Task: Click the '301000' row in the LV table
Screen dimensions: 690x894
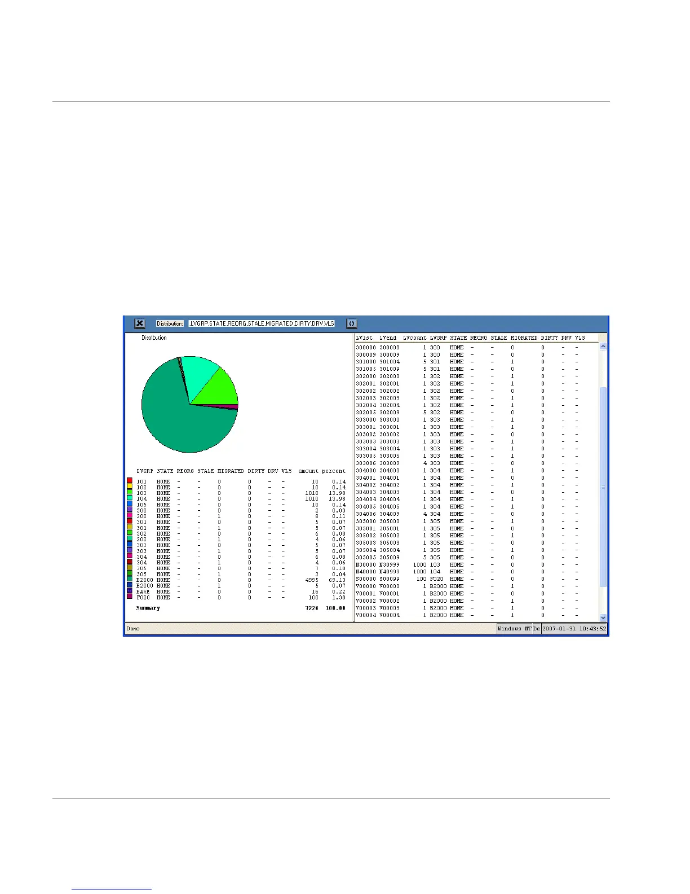Action: pyautogui.click(x=468, y=362)
